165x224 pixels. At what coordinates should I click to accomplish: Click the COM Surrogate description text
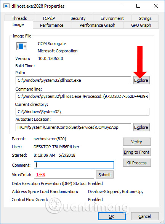52,44
